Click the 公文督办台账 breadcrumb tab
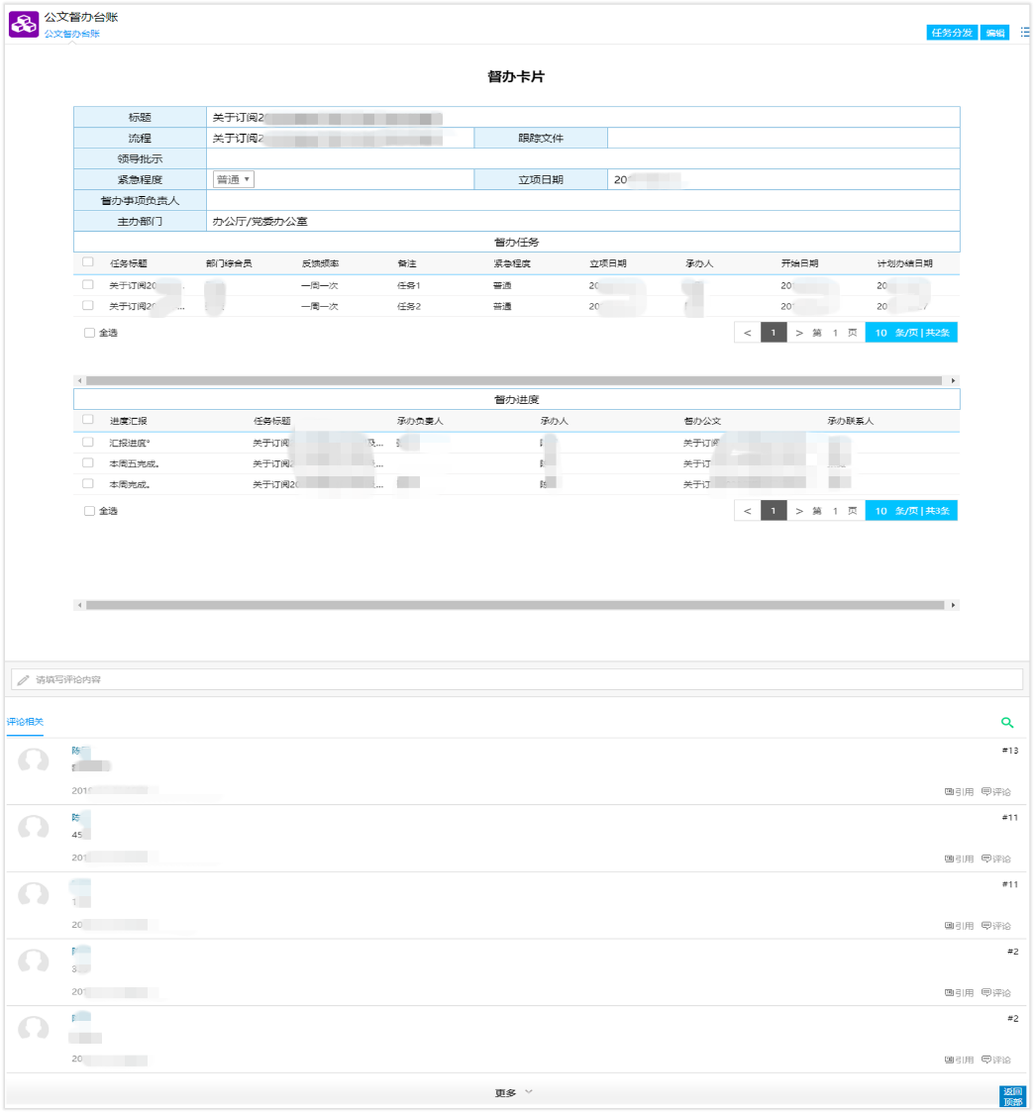The height and width of the screenshot is (1113, 1034). (71, 34)
